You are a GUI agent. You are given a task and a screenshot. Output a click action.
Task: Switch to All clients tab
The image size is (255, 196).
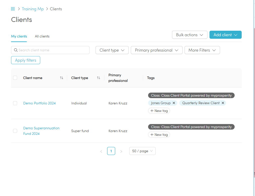[x=42, y=36]
